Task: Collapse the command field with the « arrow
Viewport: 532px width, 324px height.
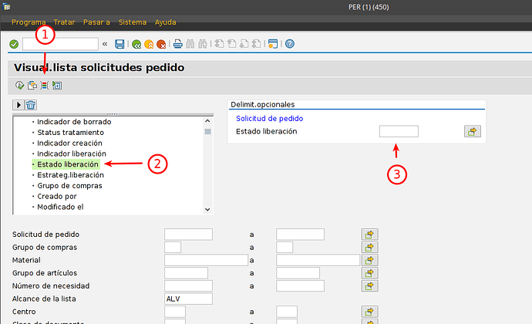Action: (x=105, y=44)
